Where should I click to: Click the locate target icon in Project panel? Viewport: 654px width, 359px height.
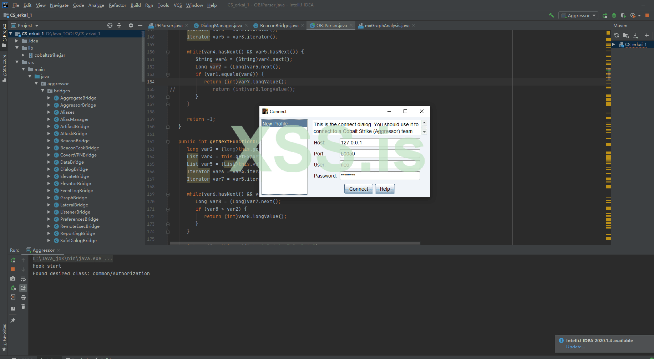110,25
